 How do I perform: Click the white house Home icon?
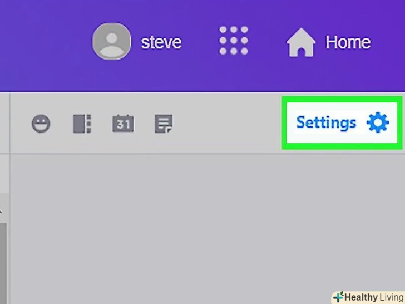coord(301,42)
